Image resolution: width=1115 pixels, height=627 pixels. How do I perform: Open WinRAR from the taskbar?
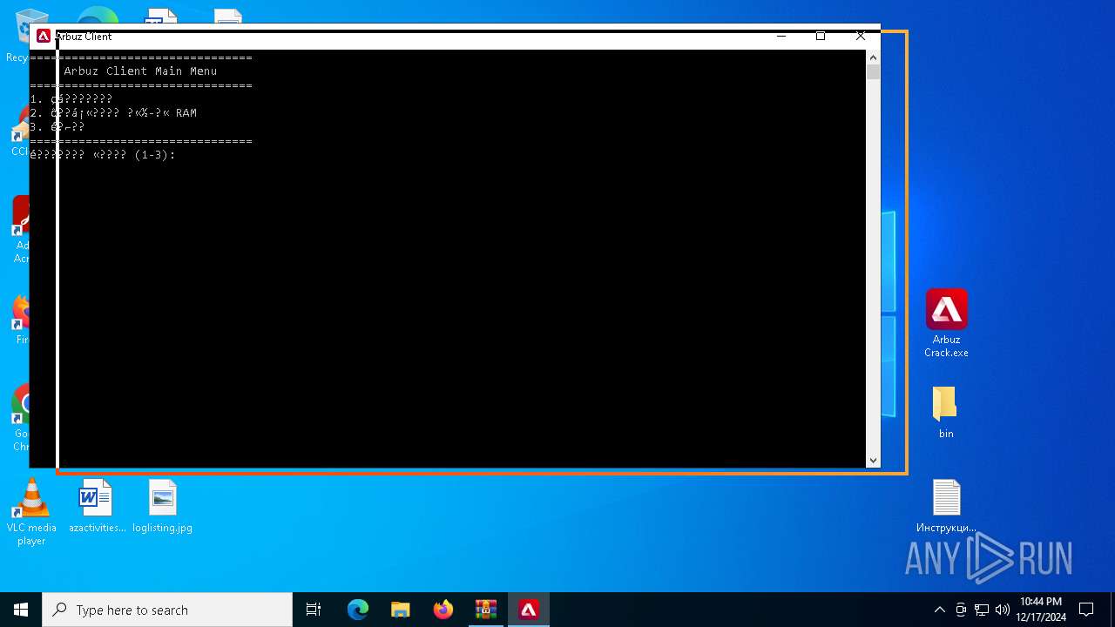(486, 610)
